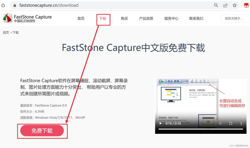Open the 下载 navigation menu item
The height and width of the screenshot is (148, 250).
tap(103, 19)
